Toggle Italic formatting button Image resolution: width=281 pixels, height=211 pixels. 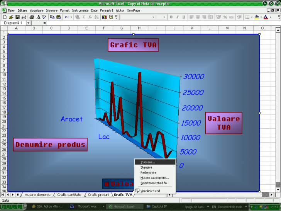(177, 17)
